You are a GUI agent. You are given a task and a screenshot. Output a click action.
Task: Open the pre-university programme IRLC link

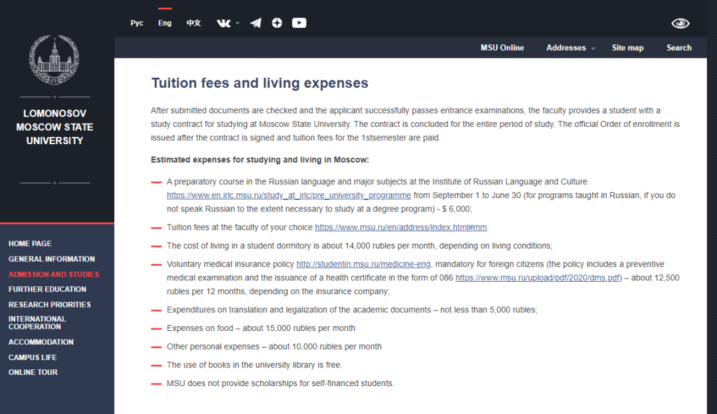pyautogui.click(x=288, y=195)
